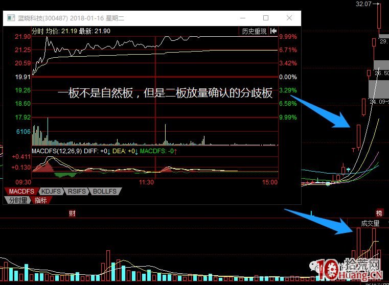Click the 15:00 time axis label
Viewport: 389px width, 285px height.
point(270,182)
